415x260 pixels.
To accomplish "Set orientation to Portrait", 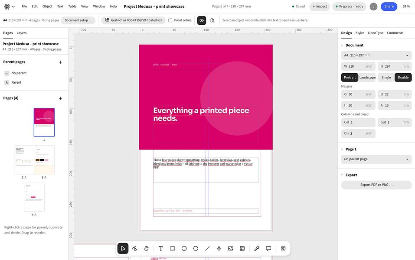I will 350,78.
